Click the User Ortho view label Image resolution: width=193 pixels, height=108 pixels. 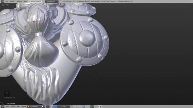pos(6,5)
